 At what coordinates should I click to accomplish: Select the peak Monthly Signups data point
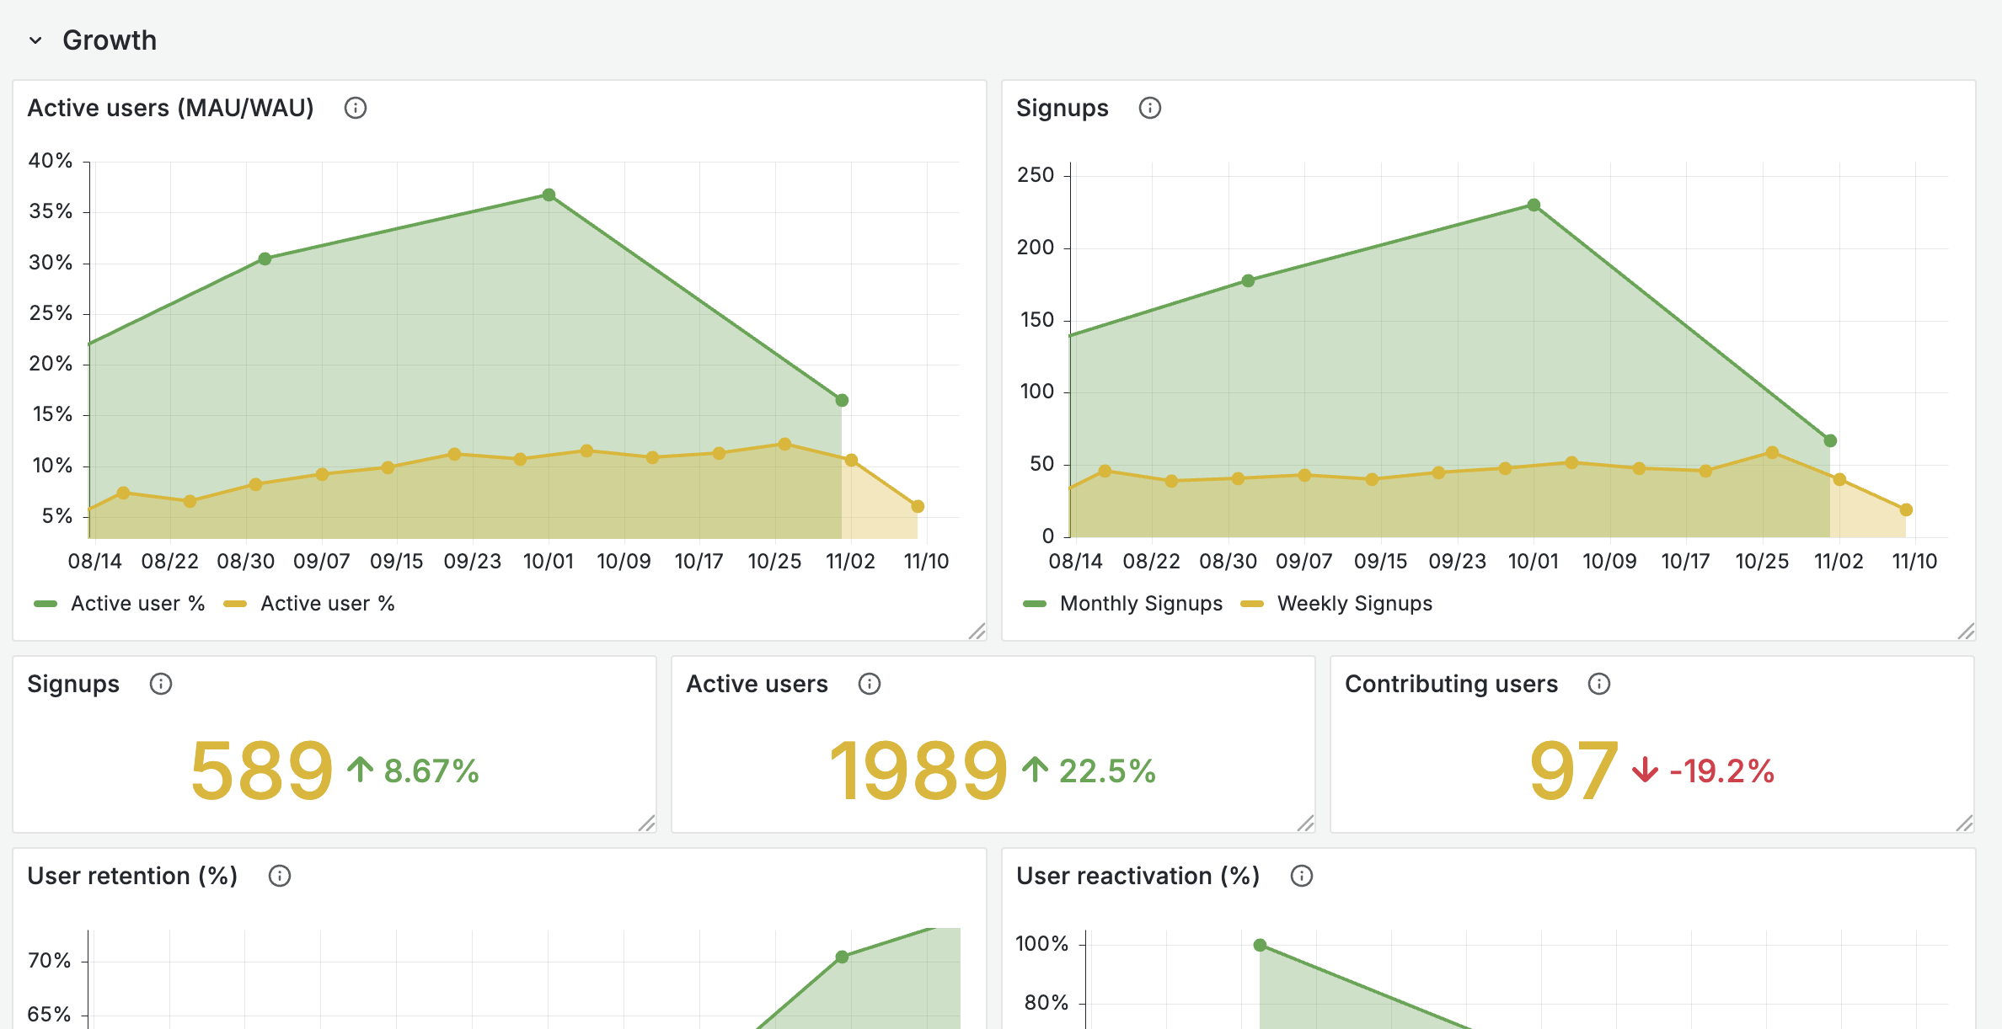tap(1534, 205)
